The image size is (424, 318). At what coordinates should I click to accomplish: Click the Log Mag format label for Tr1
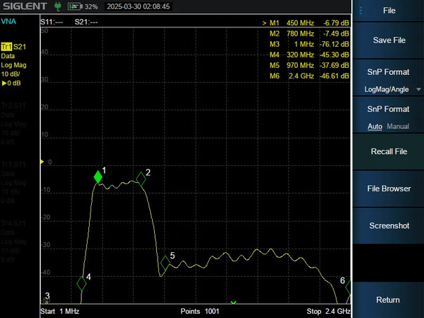click(x=14, y=65)
